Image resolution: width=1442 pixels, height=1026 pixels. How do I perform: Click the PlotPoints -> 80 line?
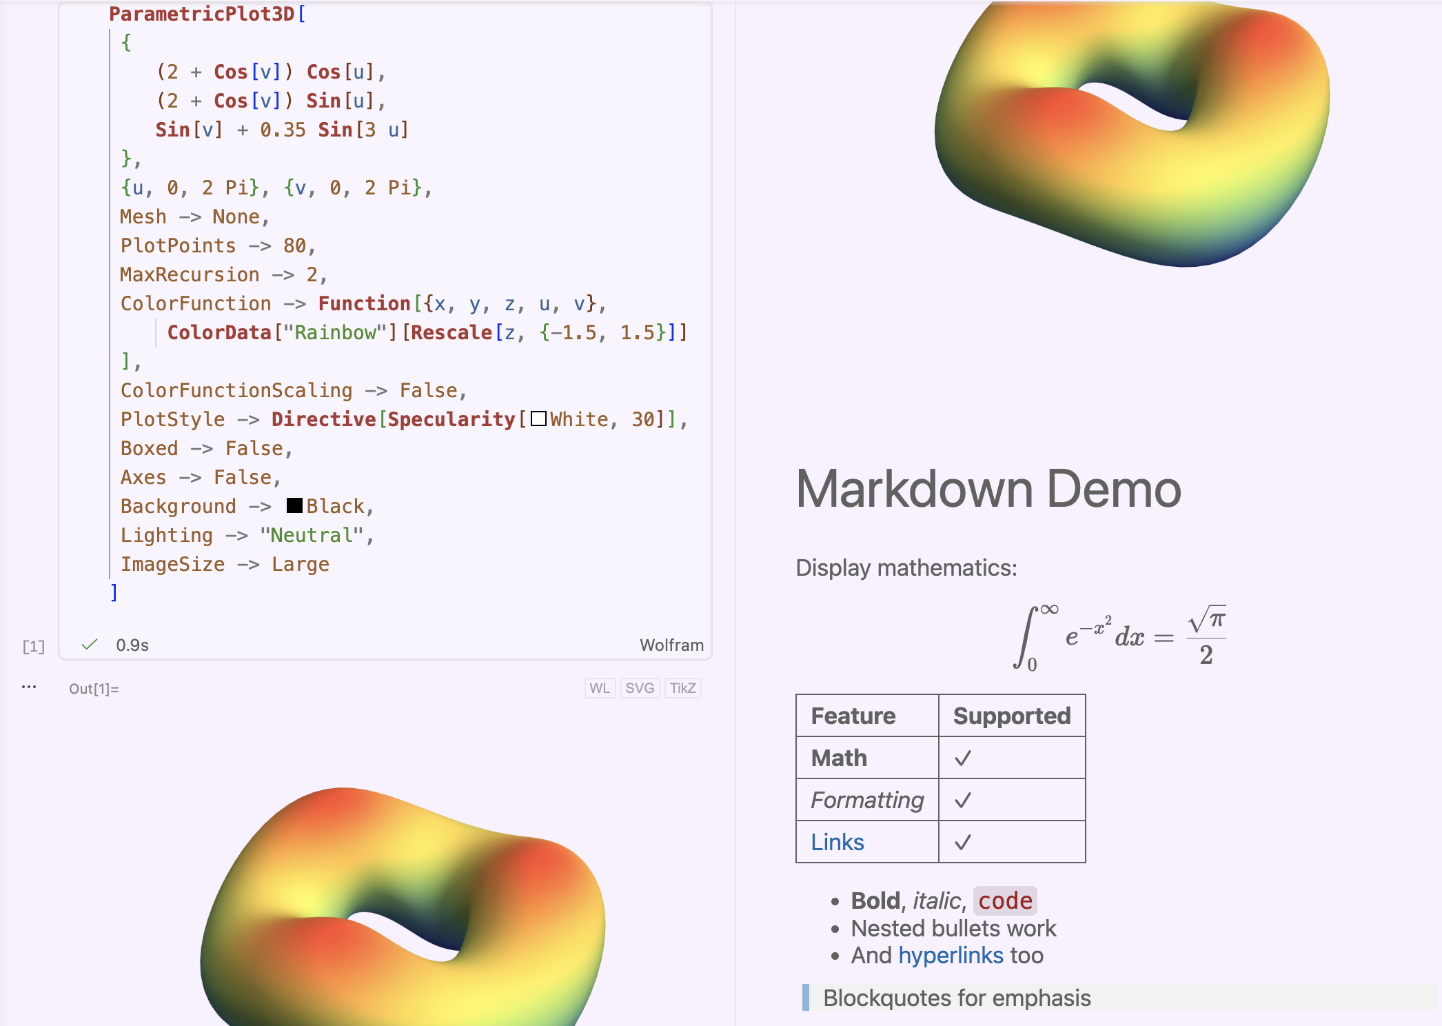tap(218, 245)
